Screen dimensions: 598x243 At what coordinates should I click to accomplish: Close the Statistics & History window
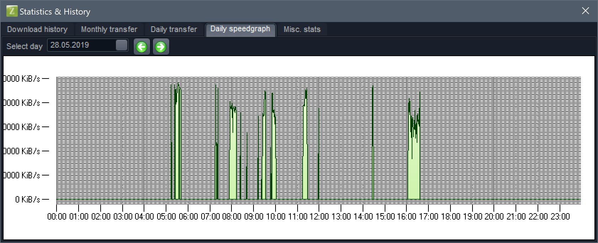tap(585, 11)
